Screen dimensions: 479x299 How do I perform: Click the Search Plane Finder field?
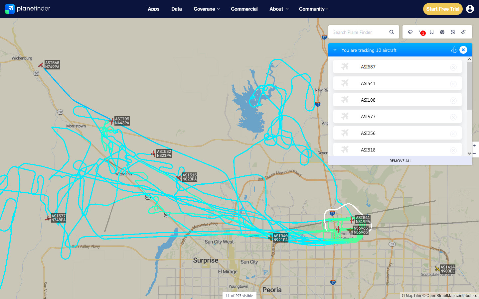click(x=359, y=32)
